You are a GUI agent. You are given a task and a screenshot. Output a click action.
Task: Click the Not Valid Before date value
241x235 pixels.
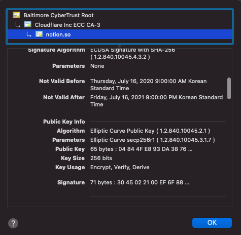148,85
